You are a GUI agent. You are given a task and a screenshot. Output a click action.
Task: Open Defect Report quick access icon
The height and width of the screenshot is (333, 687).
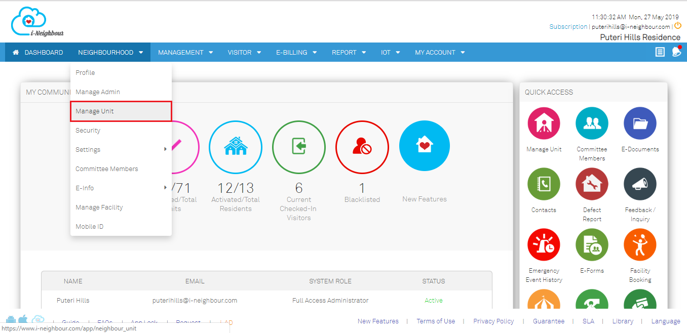[x=592, y=184]
